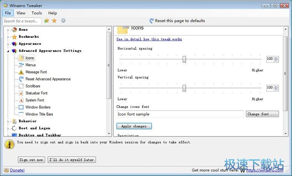Decrease vertical spacing with spinner down arrow
The width and height of the screenshot is (292, 176).
276,89
